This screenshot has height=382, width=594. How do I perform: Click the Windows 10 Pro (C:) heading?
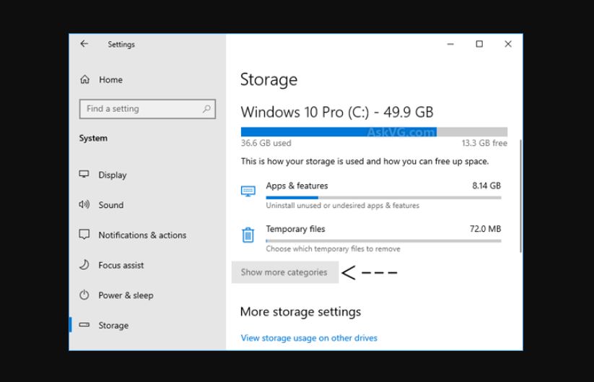[337, 112]
